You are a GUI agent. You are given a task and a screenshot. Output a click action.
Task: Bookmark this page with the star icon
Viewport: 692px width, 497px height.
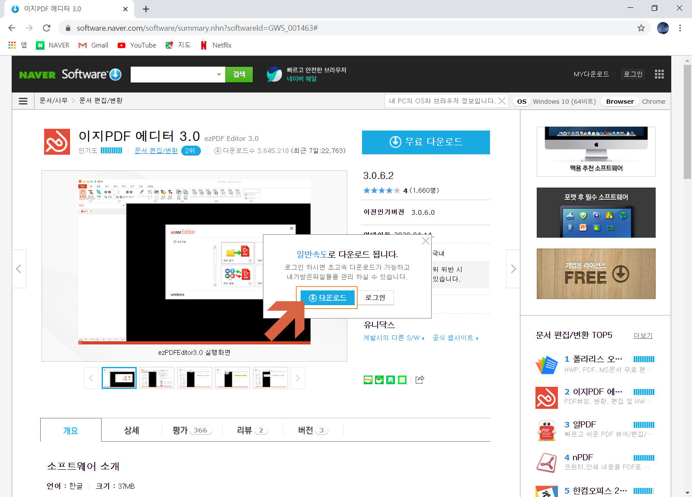point(641,28)
